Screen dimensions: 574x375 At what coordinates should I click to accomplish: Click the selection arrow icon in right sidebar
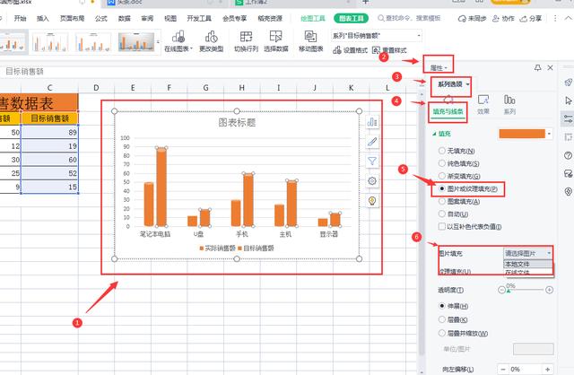click(568, 100)
